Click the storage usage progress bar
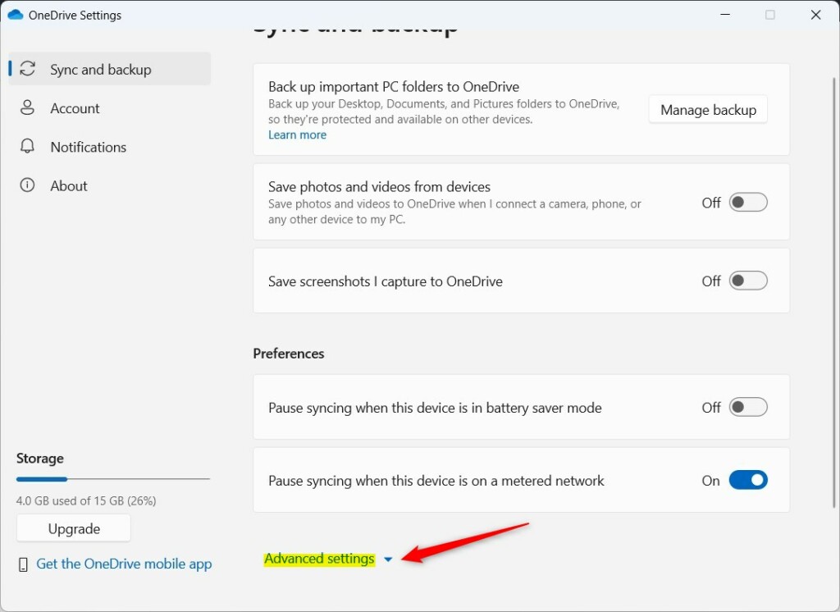The height and width of the screenshot is (612, 840). click(x=113, y=479)
